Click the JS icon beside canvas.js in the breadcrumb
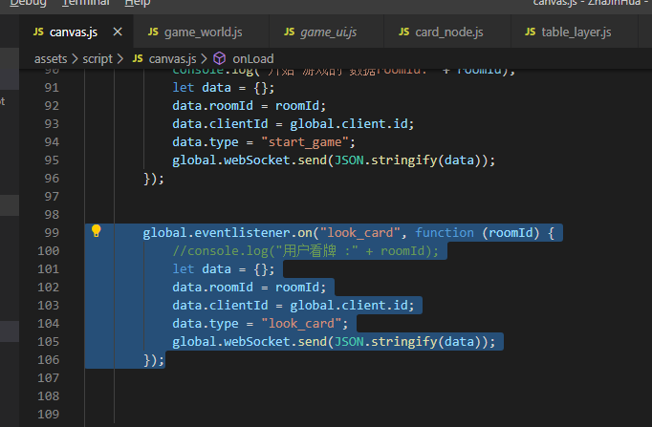 coord(138,58)
